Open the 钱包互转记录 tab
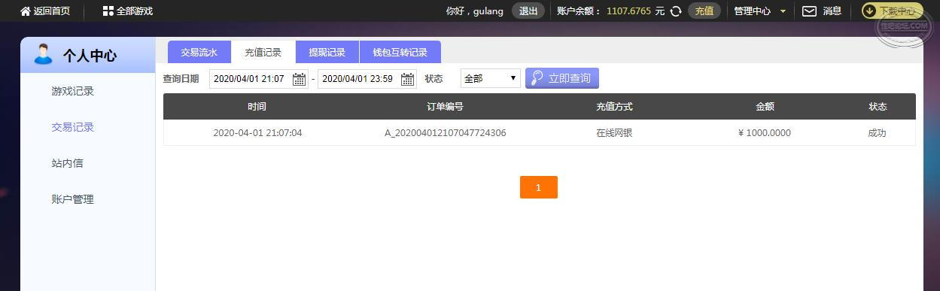 [x=400, y=52]
